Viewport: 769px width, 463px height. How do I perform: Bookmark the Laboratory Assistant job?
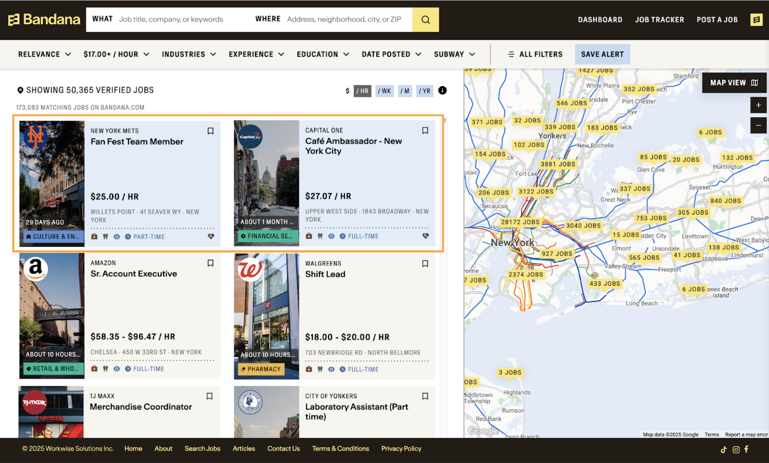[x=425, y=396]
